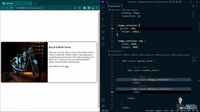Click the feedback icon next to the bell

tap(193, 111)
